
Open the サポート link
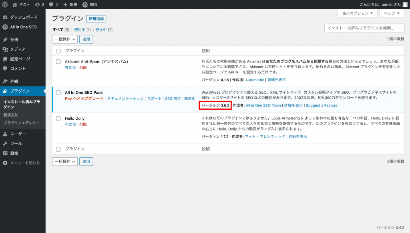(x=154, y=99)
